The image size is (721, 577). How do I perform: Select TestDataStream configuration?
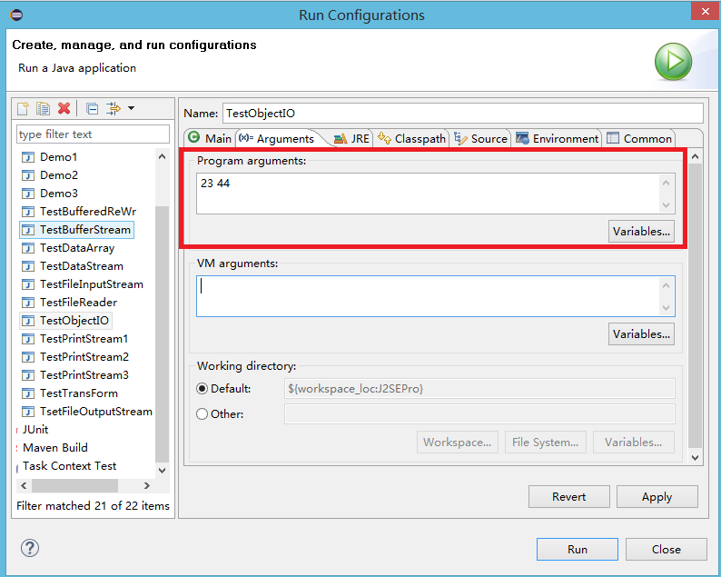pos(82,266)
